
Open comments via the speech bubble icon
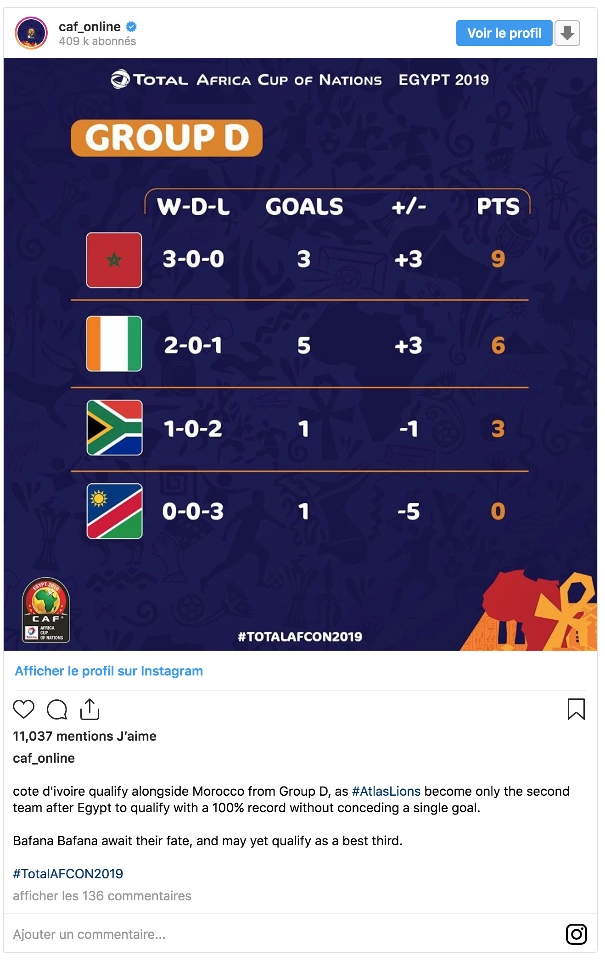[57, 709]
